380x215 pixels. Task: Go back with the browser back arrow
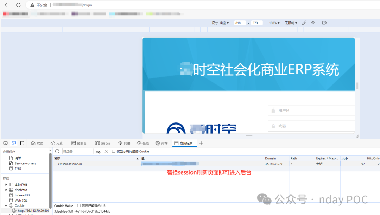[7, 5]
